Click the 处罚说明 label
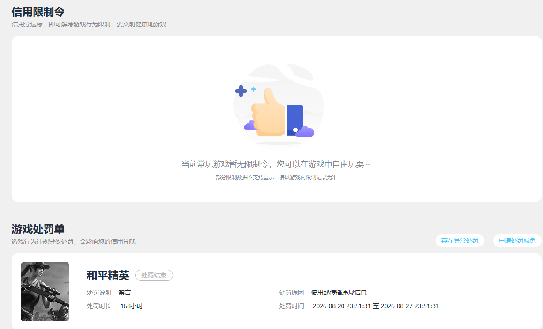Image resolution: width=543 pixels, height=329 pixels. click(x=99, y=292)
